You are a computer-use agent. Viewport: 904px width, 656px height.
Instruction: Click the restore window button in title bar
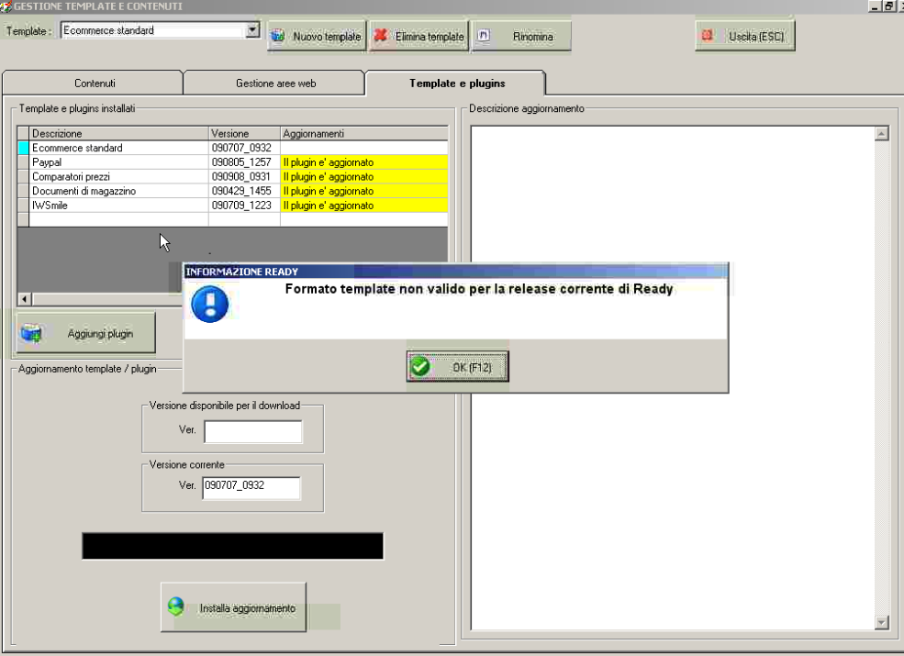[x=887, y=6]
